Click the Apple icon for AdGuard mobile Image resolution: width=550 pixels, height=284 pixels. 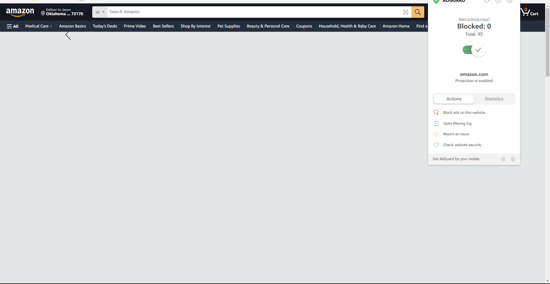[503, 159]
